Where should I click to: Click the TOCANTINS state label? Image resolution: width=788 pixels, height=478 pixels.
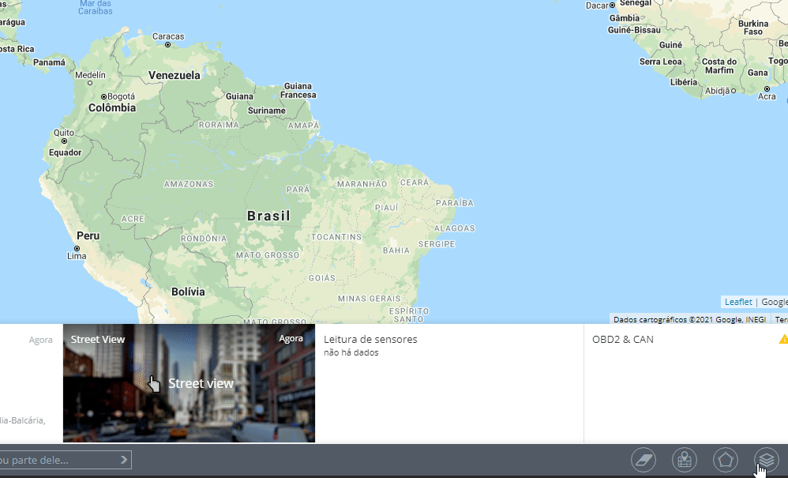tap(336, 237)
